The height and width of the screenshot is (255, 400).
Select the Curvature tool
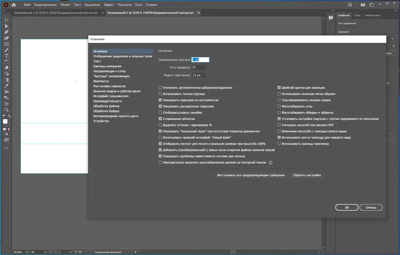point(7,38)
